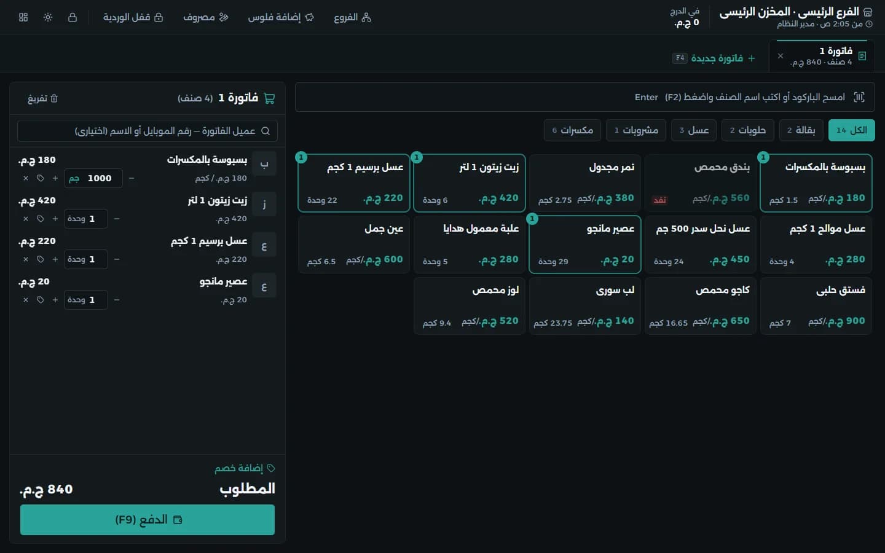Image resolution: width=885 pixels, height=553 pixels.
Task: Close the فاتورة 1 invoice tab
Action: tap(781, 56)
